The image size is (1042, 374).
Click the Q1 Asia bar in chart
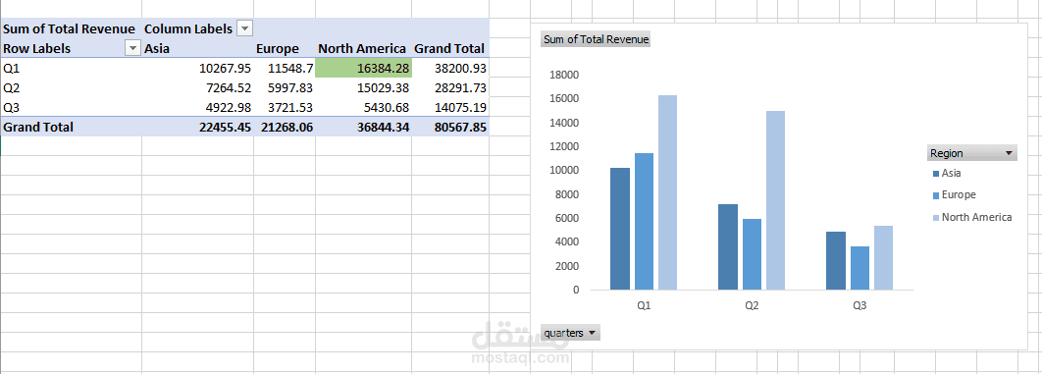(x=620, y=229)
